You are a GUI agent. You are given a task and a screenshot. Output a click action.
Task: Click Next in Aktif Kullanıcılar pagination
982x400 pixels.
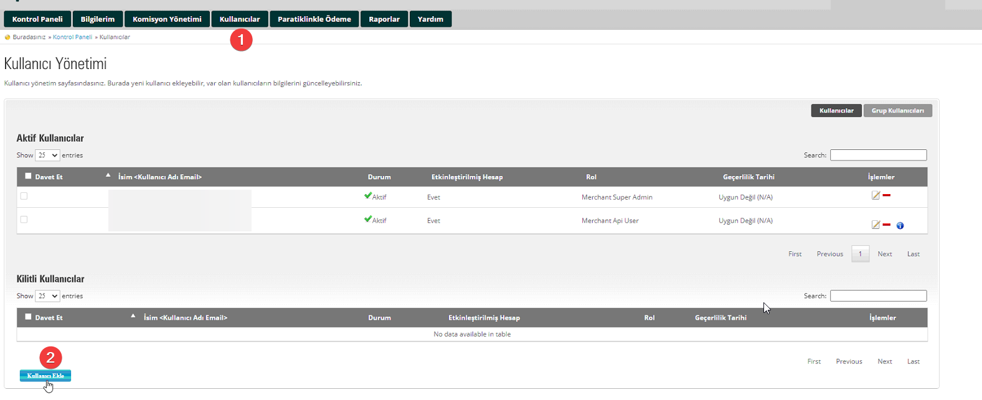tap(884, 254)
